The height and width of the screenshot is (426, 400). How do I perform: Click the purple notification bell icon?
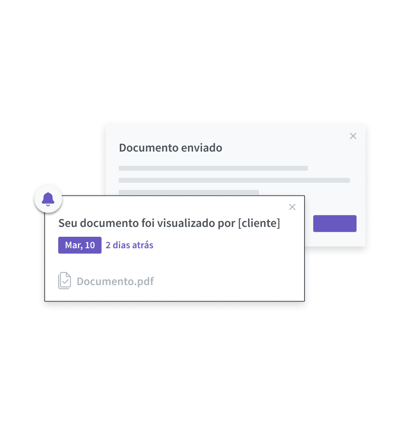click(48, 199)
